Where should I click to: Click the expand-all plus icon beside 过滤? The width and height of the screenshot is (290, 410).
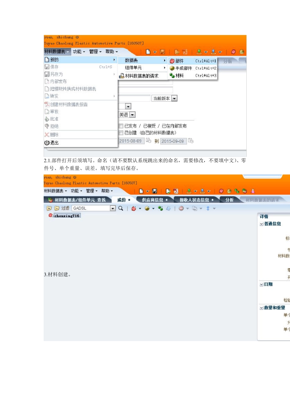49,208
